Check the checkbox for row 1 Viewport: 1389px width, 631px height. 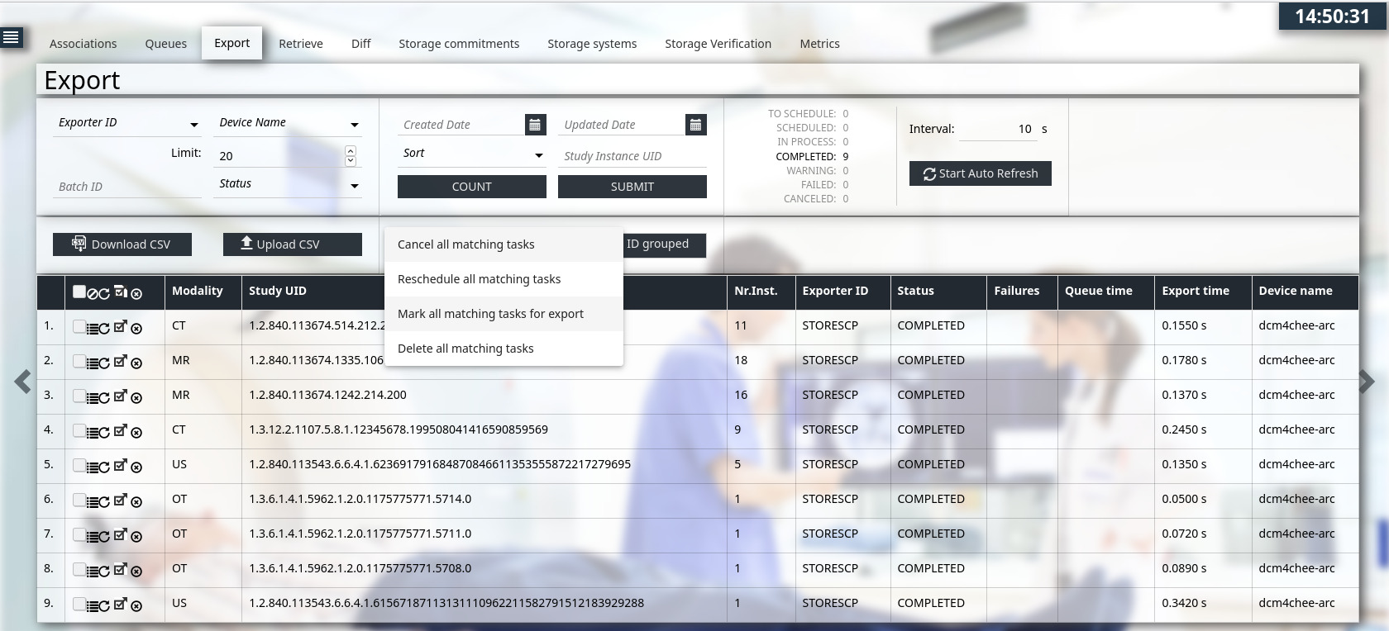[79, 327]
